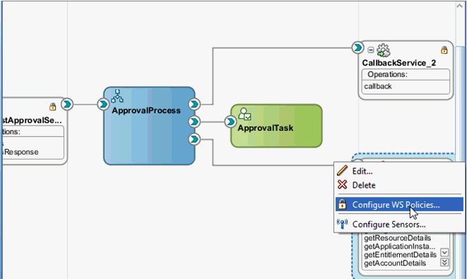The image size is (467, 279).
Task: Click the lock policy icon on CallbackService_2
Action: coord(444,49)
